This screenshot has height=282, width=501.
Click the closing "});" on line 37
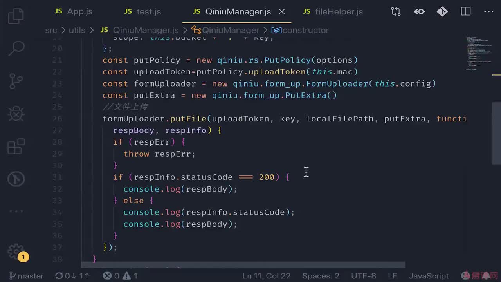click(x=110, y=247)
